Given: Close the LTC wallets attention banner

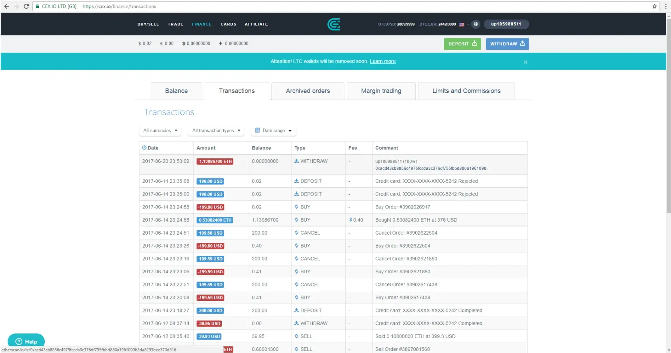Looking at the screenshot, I should click(x=525, y=62).
